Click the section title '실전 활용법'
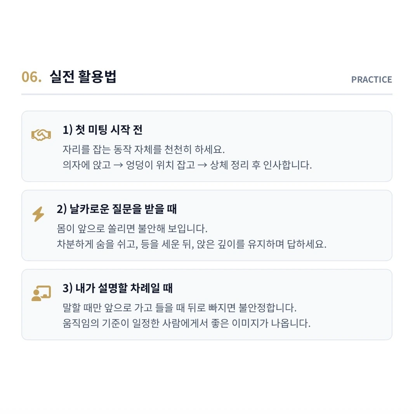The height and width of the screenshot is (414, 415). click(83, 77)
